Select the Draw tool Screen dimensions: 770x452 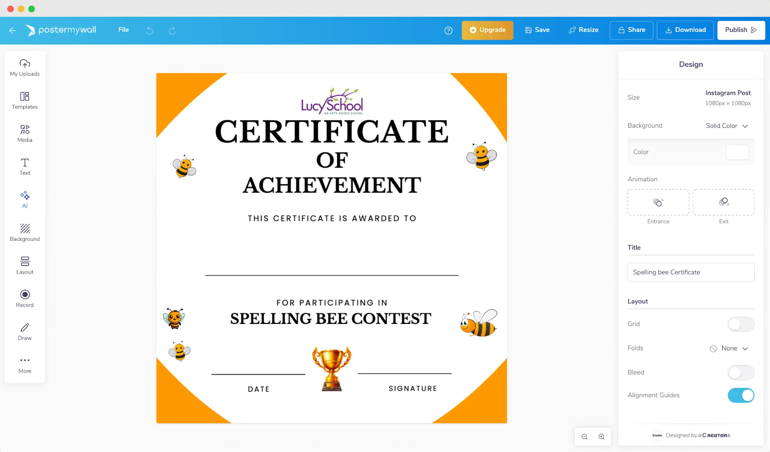pos(25,332)
